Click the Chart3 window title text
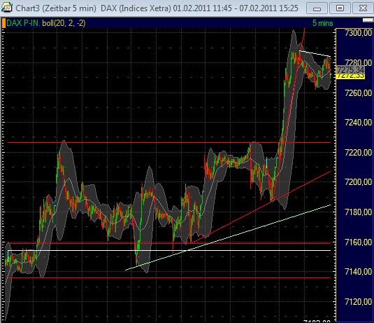The width and height of the screenshot is (374, 323). (157, 8)
